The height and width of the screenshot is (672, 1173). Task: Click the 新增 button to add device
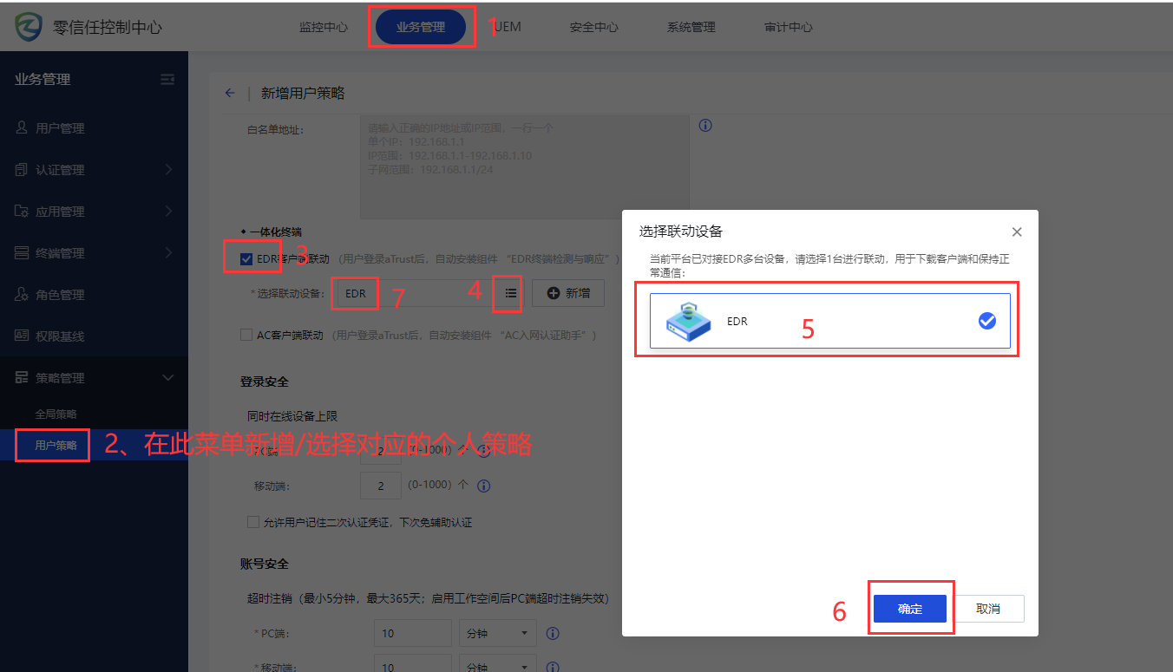[568, 294]
